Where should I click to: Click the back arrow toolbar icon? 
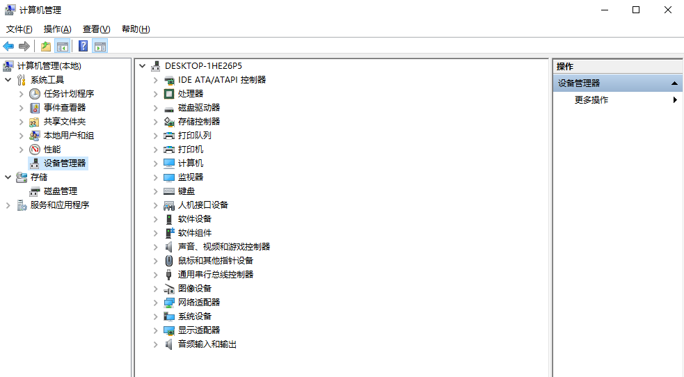click(8, 47)
